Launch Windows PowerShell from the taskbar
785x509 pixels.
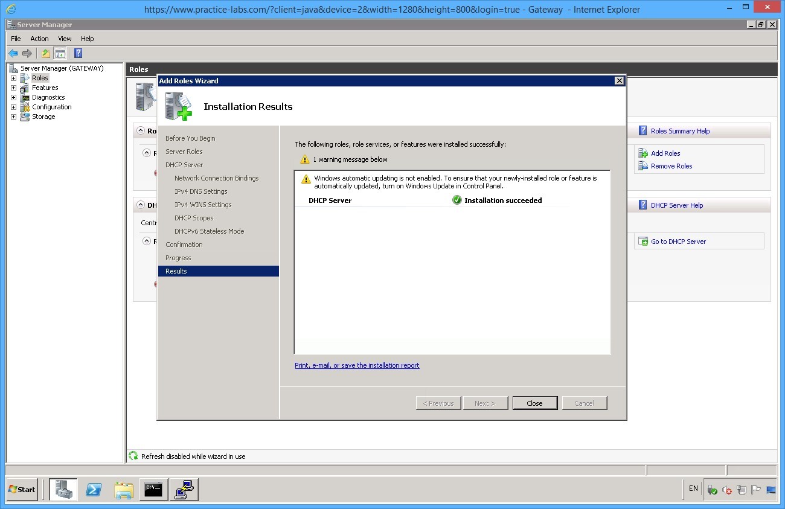click(94, 490)
